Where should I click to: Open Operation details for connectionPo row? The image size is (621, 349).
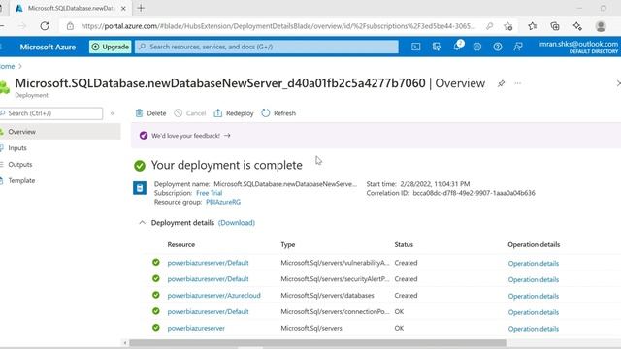(534, 312)
